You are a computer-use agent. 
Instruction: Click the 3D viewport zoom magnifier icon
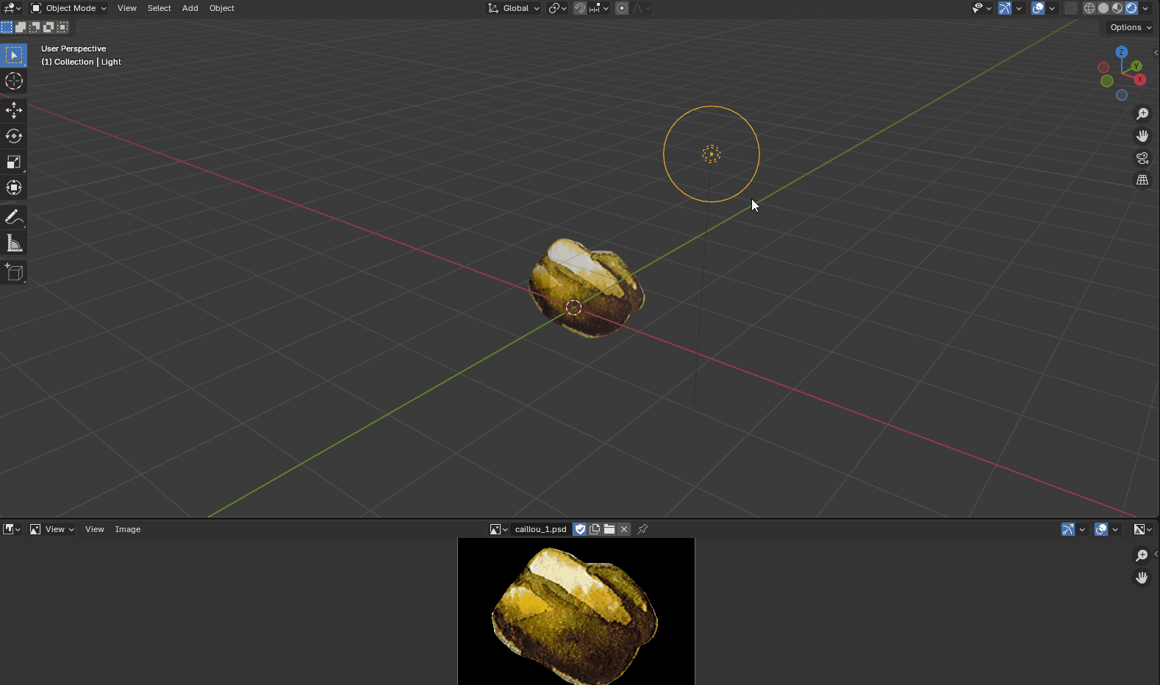(1142, 114)
